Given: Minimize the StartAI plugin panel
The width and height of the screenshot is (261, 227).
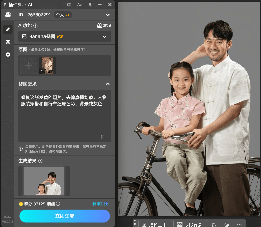Looking at the screenshot, I should point(100,5).
